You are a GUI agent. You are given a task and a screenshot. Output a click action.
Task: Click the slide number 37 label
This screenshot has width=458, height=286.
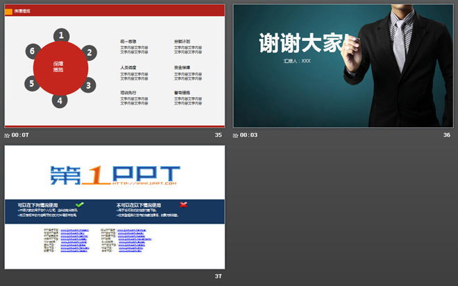218,276
